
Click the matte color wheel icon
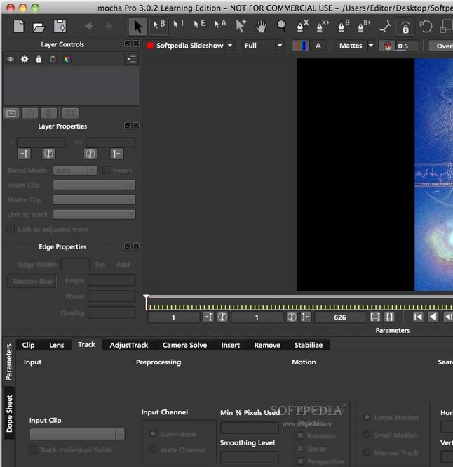67,59
